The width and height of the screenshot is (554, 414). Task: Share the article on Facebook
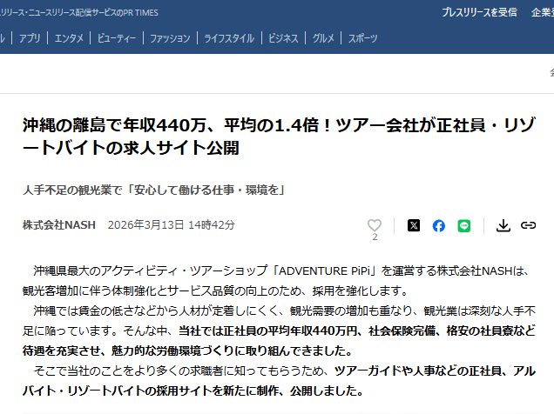(439, 225)
